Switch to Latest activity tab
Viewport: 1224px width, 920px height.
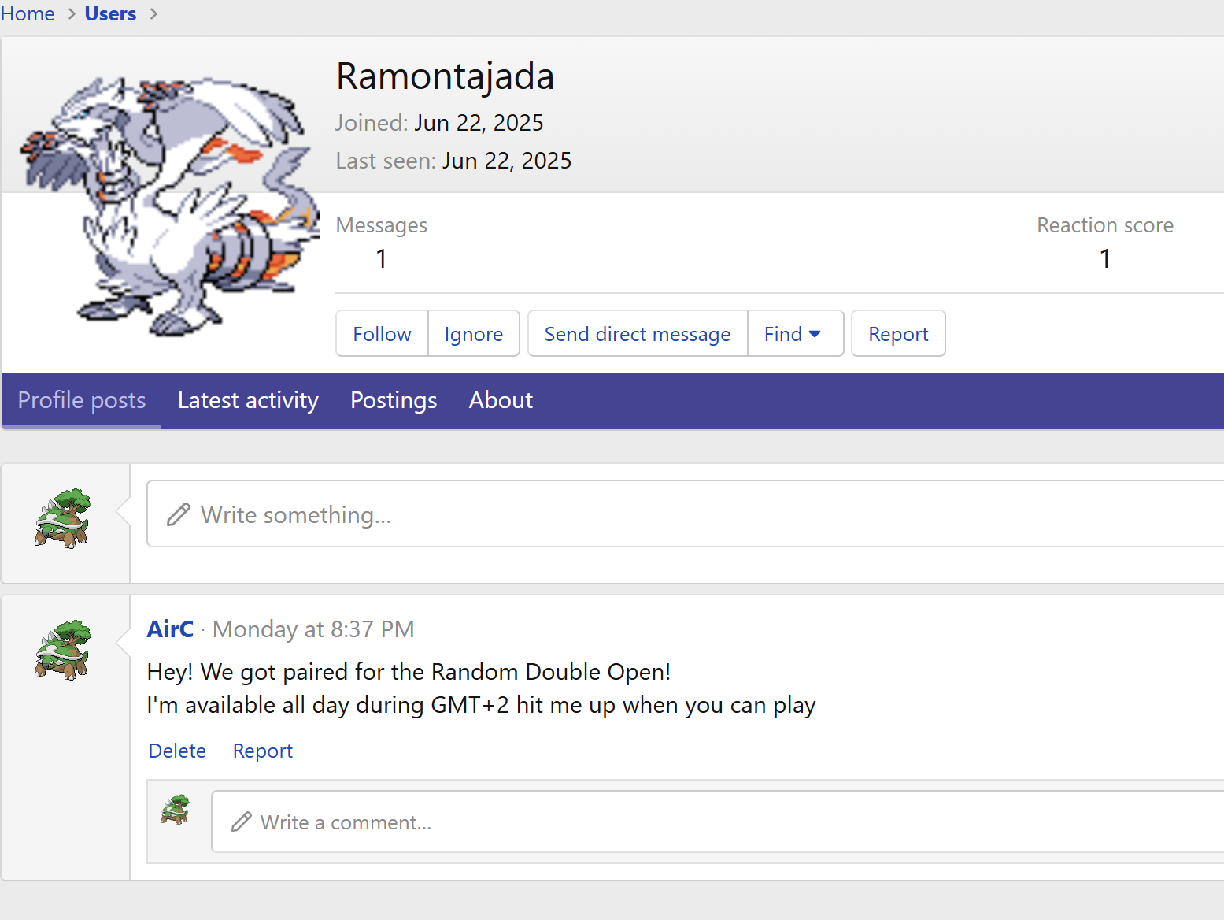(x=248, y=400)
